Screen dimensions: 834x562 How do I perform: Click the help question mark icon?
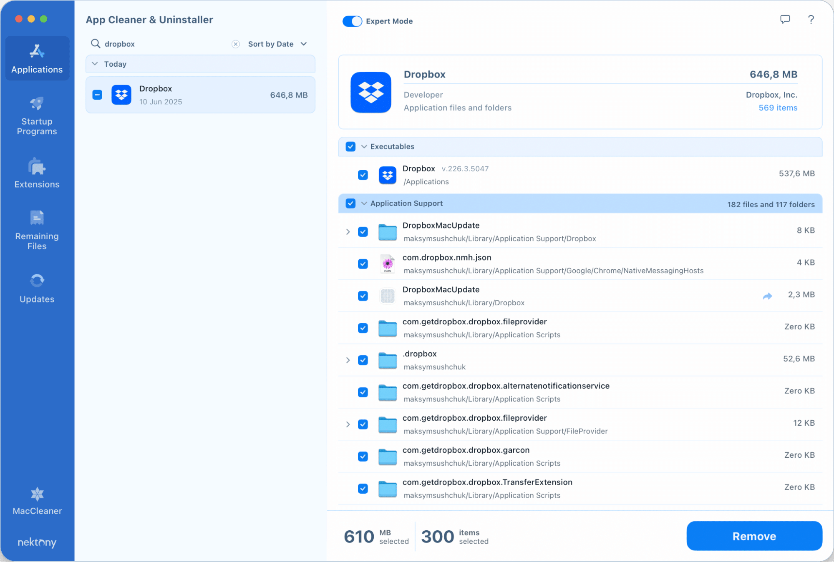(811, 20)
